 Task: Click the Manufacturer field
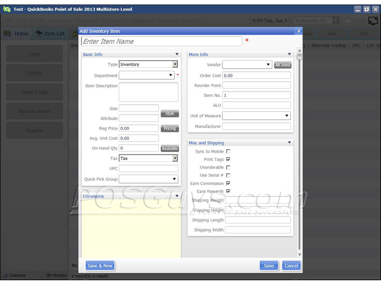256,126
